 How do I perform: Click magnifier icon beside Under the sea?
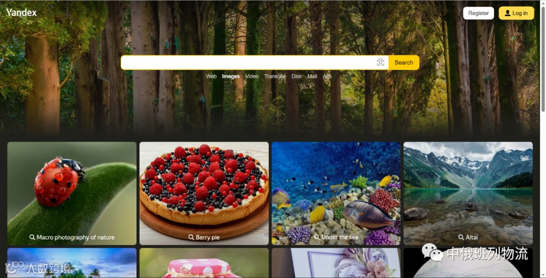[317, 237]
